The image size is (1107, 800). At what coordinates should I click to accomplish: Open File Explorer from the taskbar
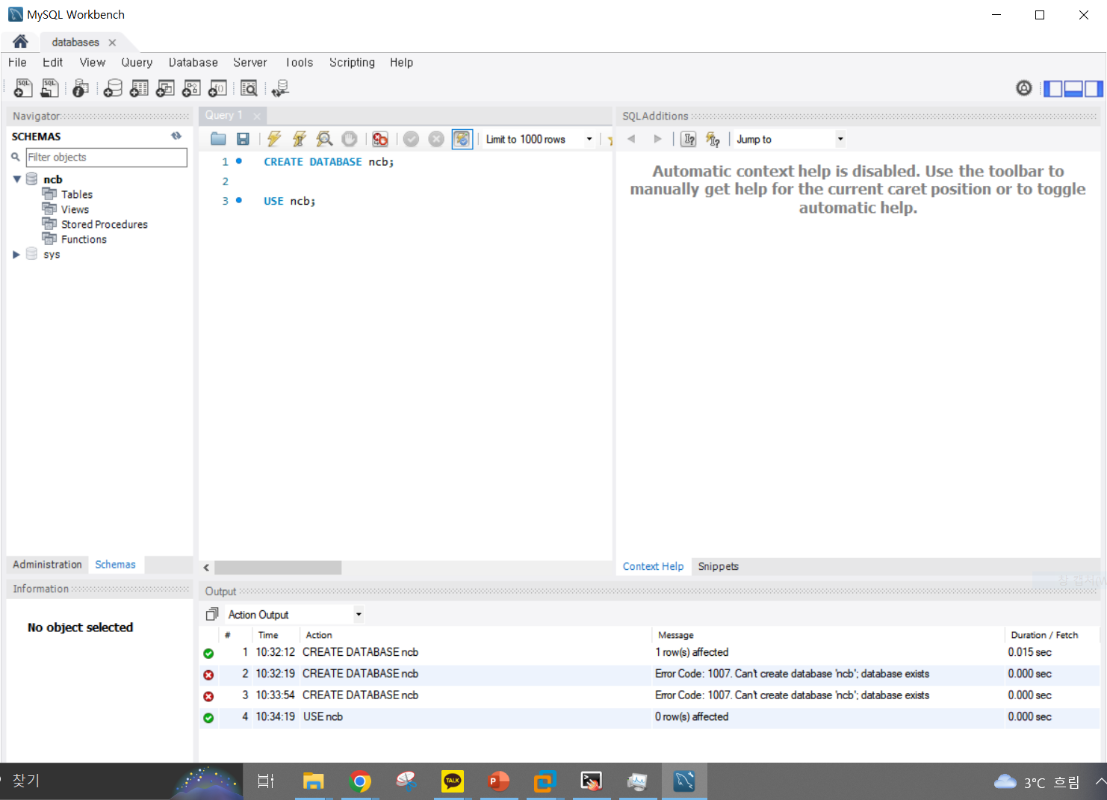[313, 781]
